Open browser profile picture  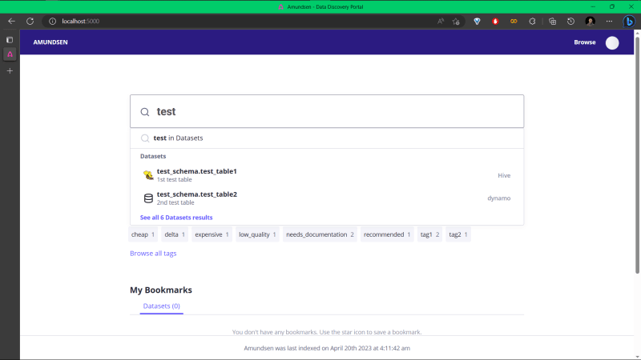pyautogui.click(x=590, y=22)
